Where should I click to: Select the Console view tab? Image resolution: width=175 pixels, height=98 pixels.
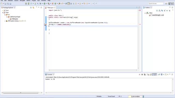point(49,74)
